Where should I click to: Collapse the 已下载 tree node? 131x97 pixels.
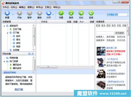coord(7,33)
